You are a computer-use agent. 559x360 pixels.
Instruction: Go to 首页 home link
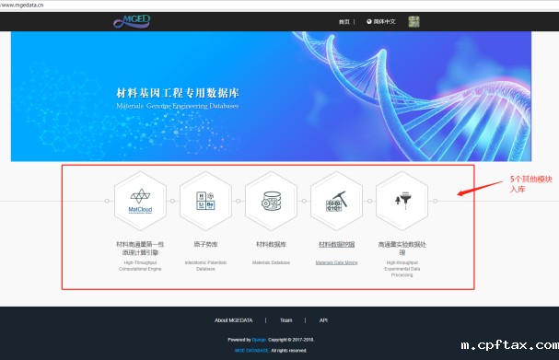pos(344,22)
